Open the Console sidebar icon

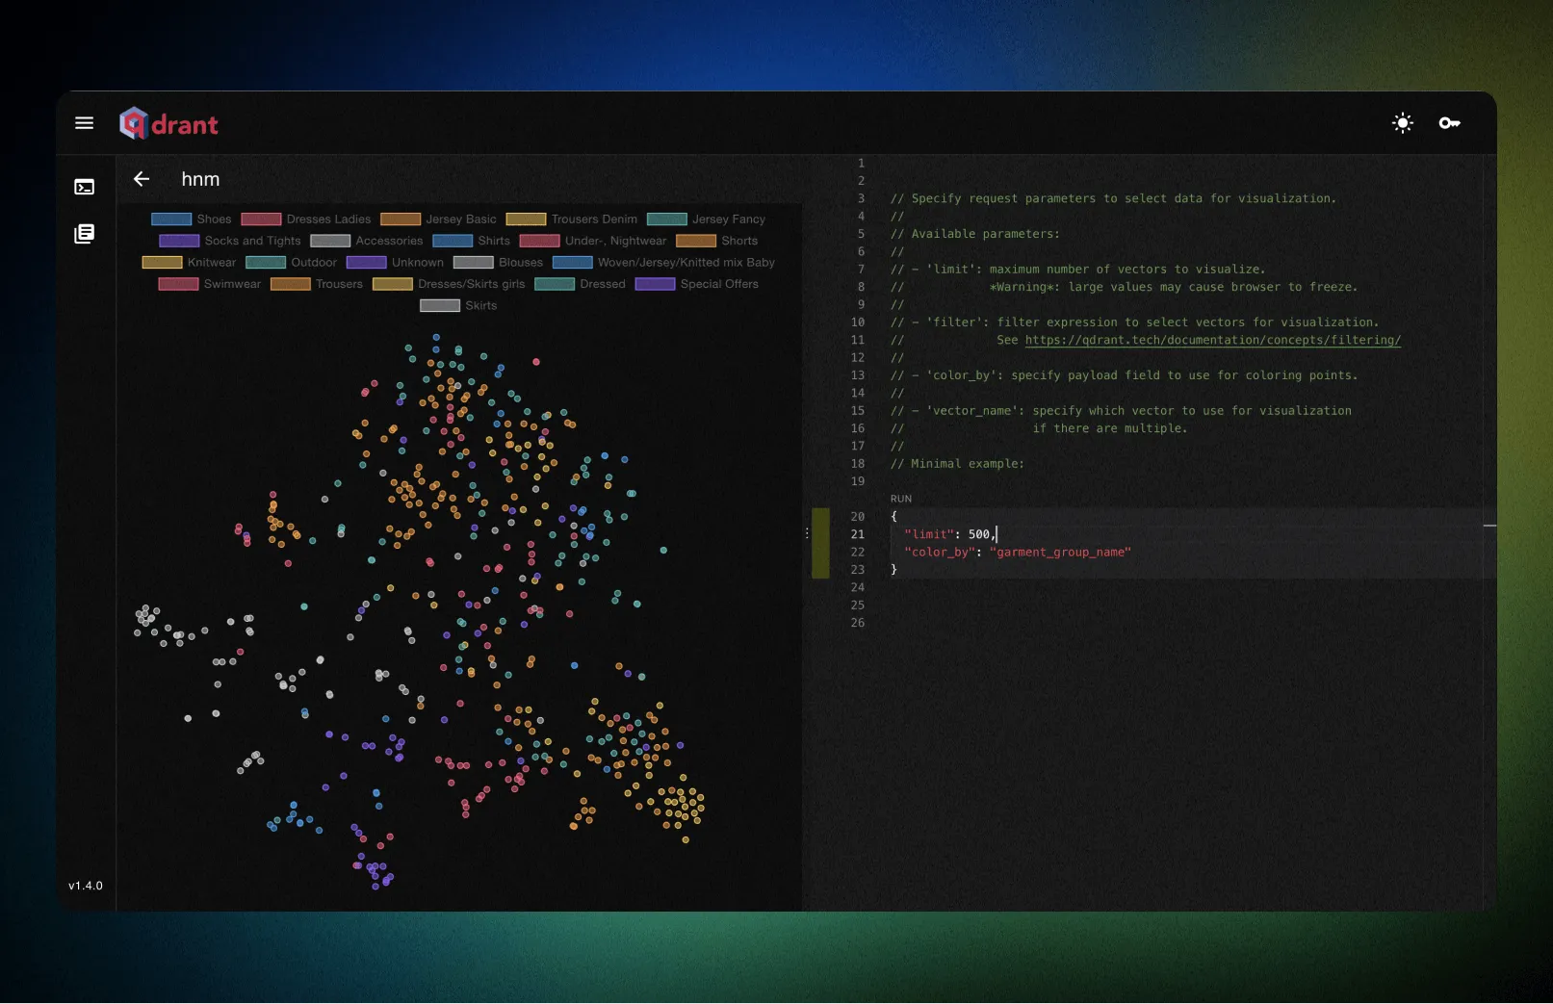tap(85, 187)
